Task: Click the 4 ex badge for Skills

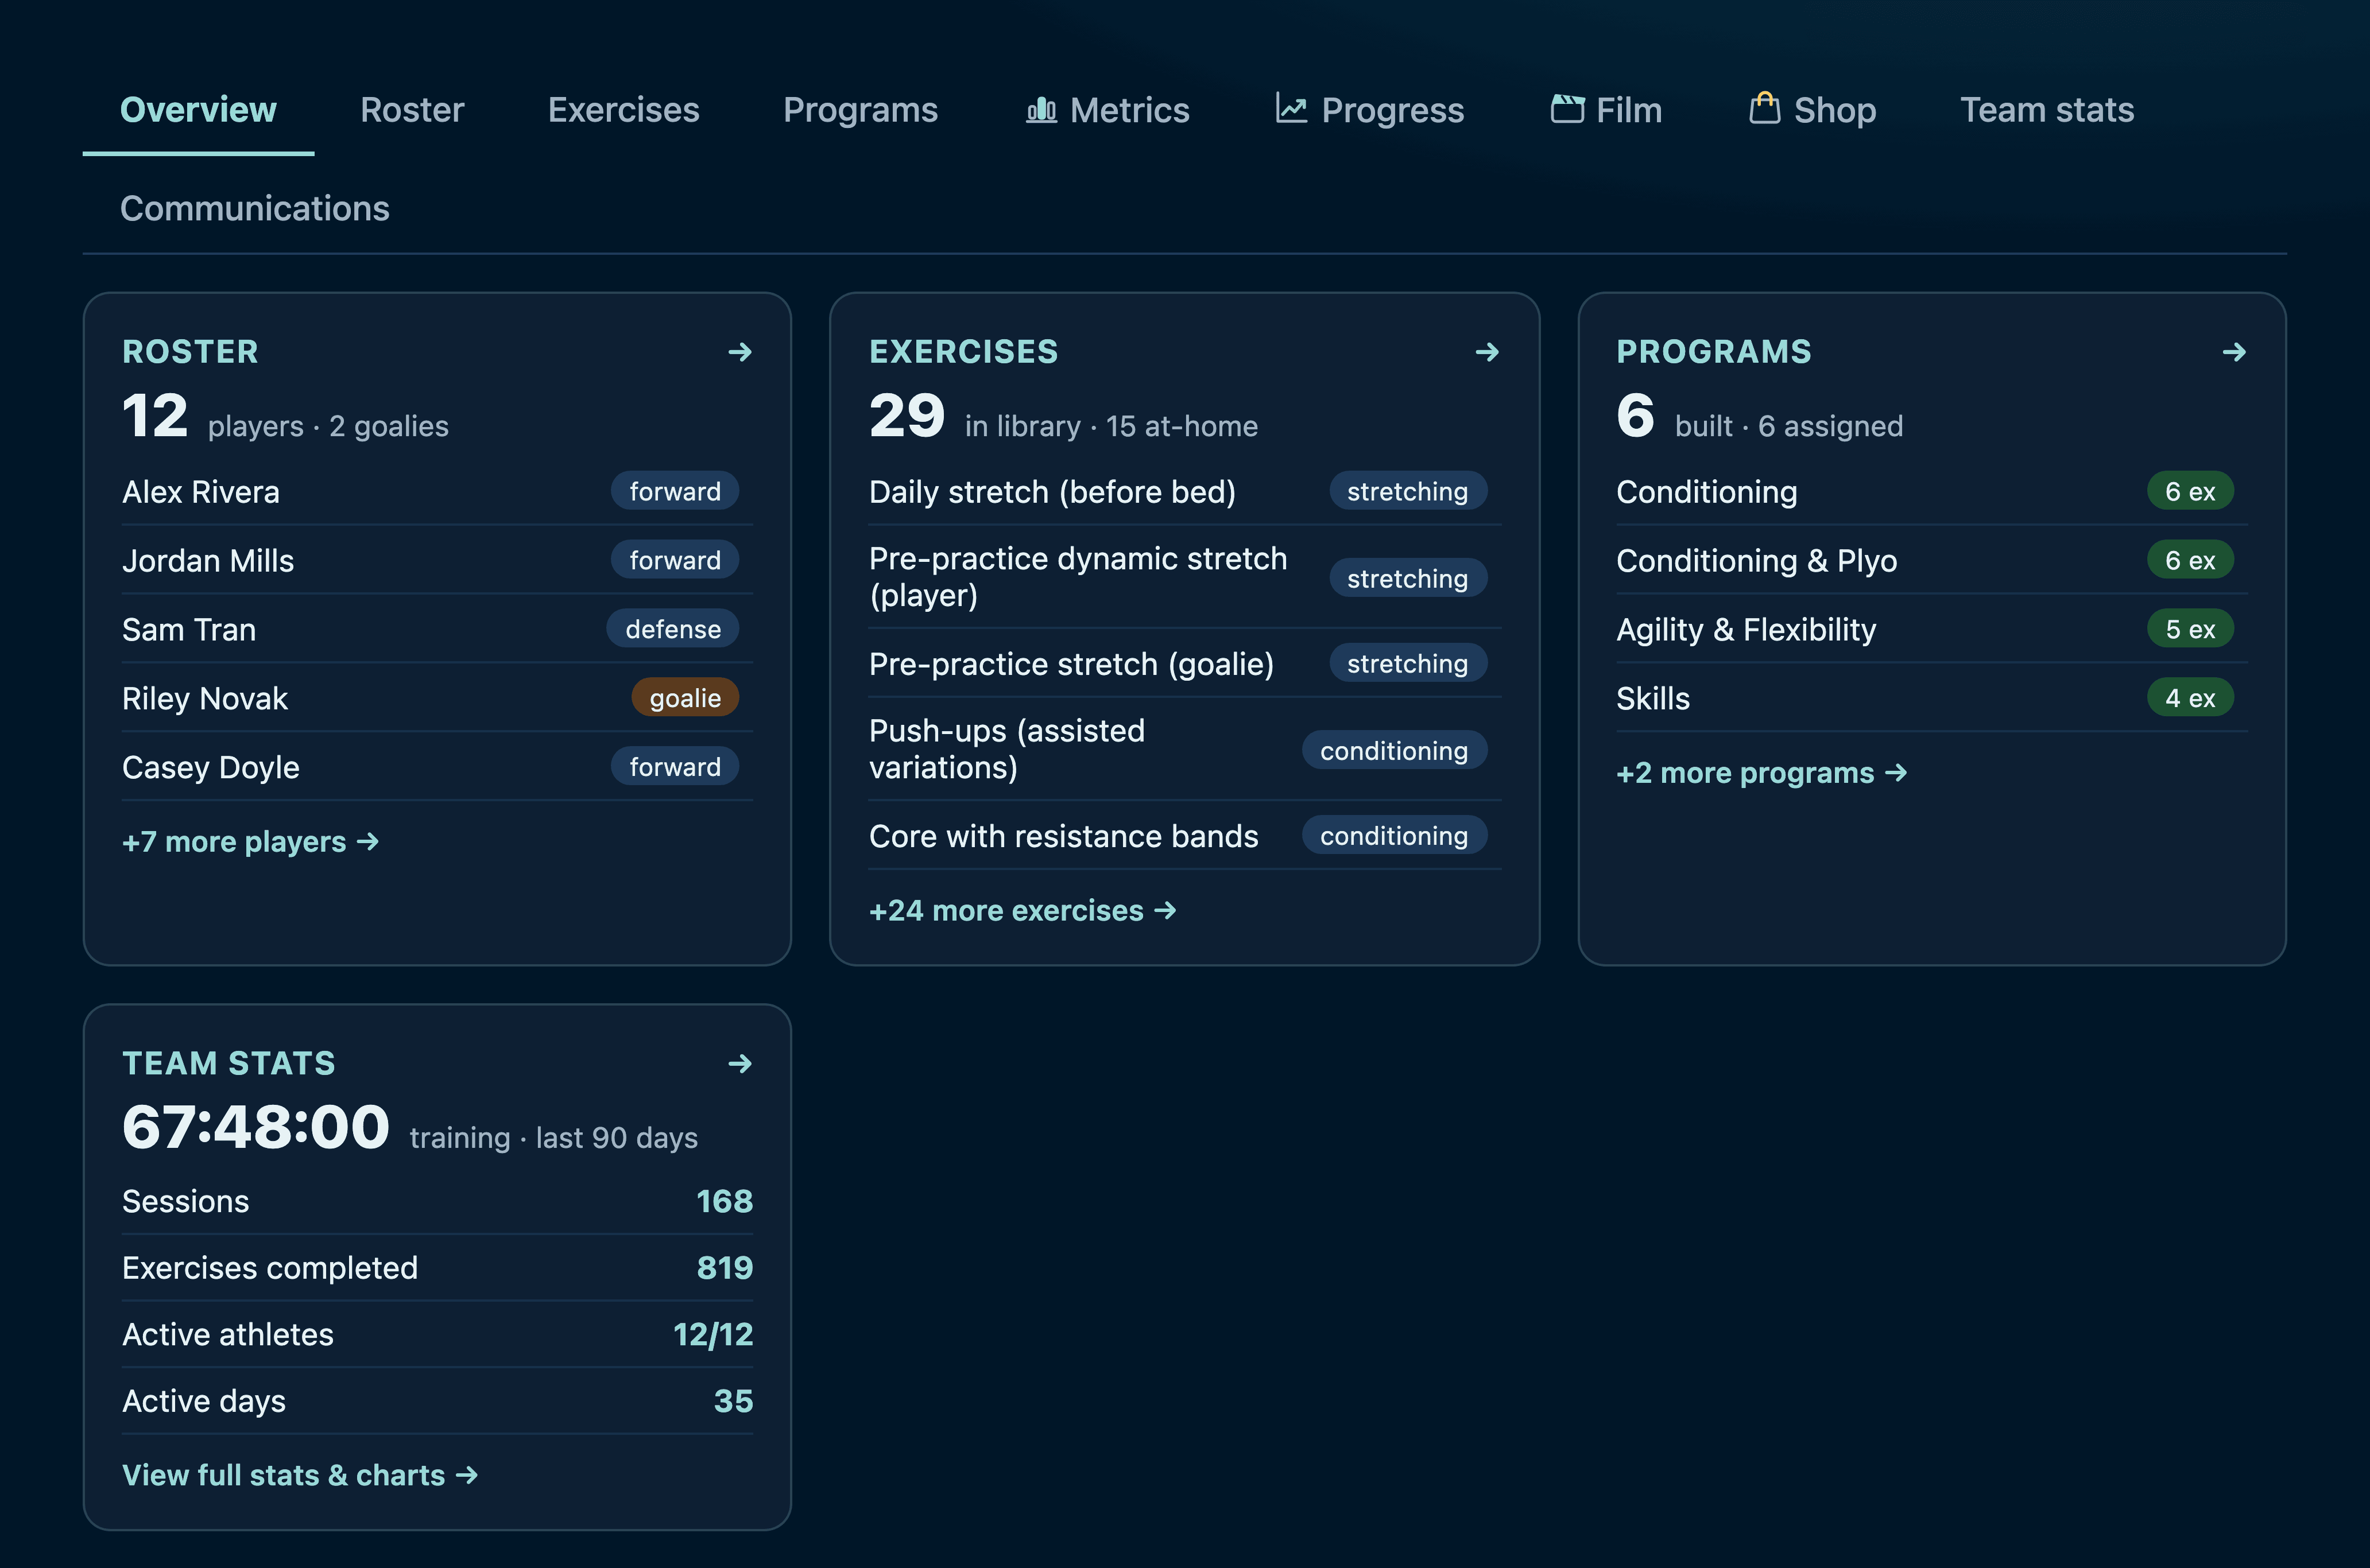Action: pos(2190,698)
